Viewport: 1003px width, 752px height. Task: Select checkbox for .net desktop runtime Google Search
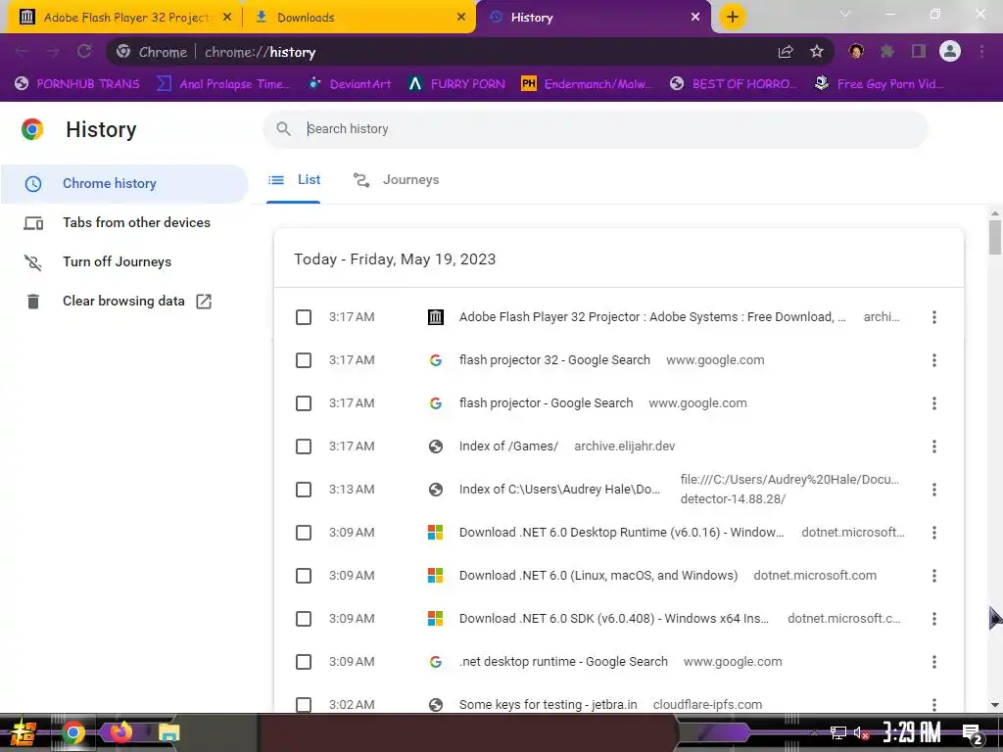[x=304, y=662]
